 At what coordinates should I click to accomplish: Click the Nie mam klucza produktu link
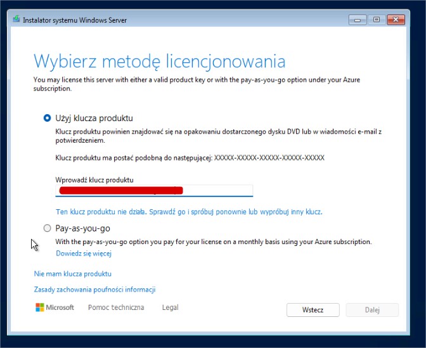pyautogui.click(x=72, y=274)
